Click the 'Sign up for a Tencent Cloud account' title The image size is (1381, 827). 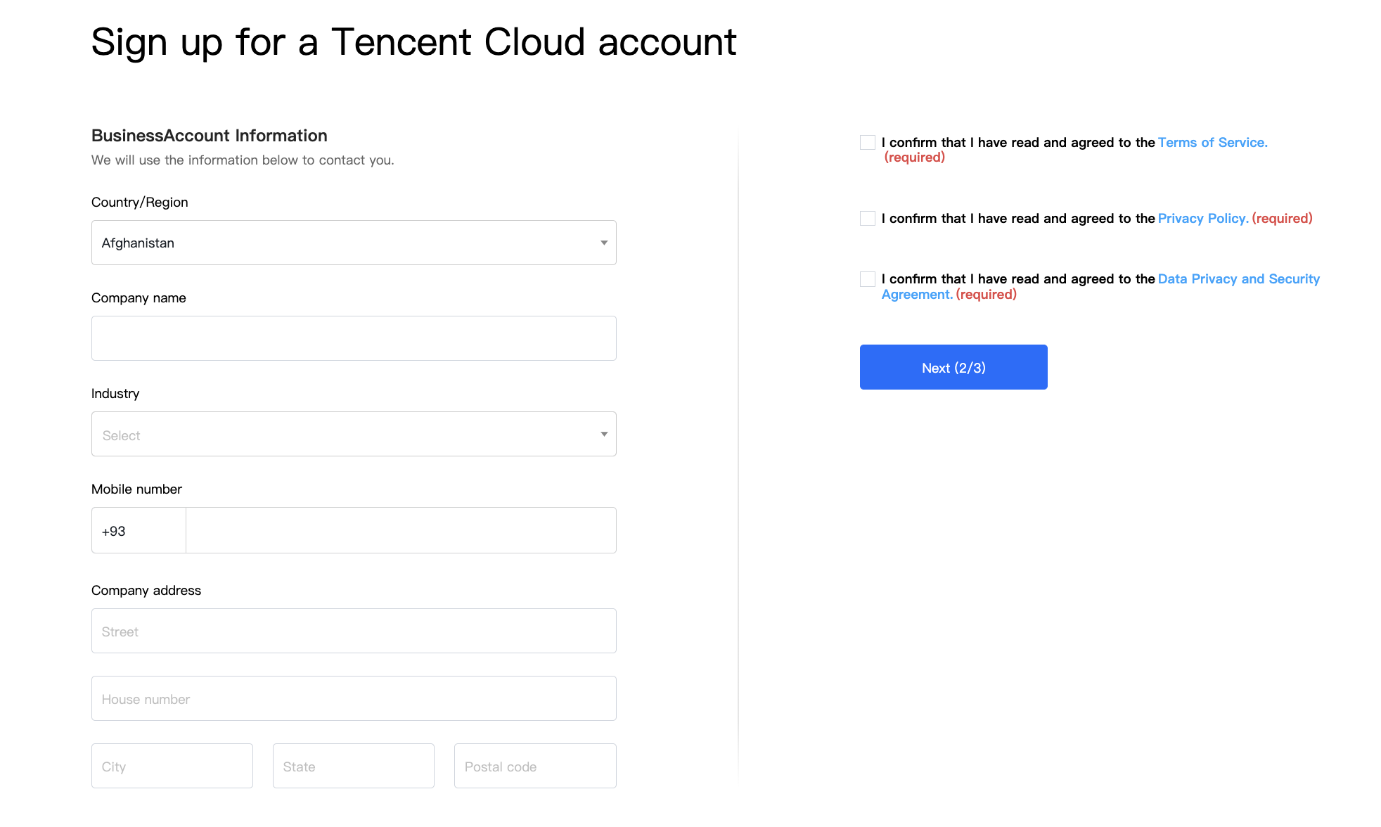coord(413,42)
